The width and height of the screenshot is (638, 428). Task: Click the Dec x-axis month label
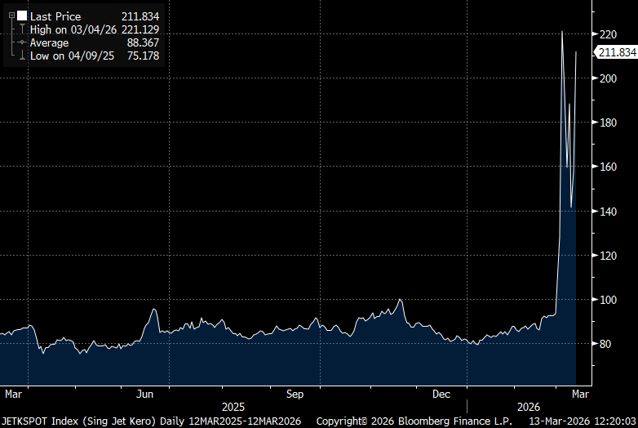(x=441, y=395)
